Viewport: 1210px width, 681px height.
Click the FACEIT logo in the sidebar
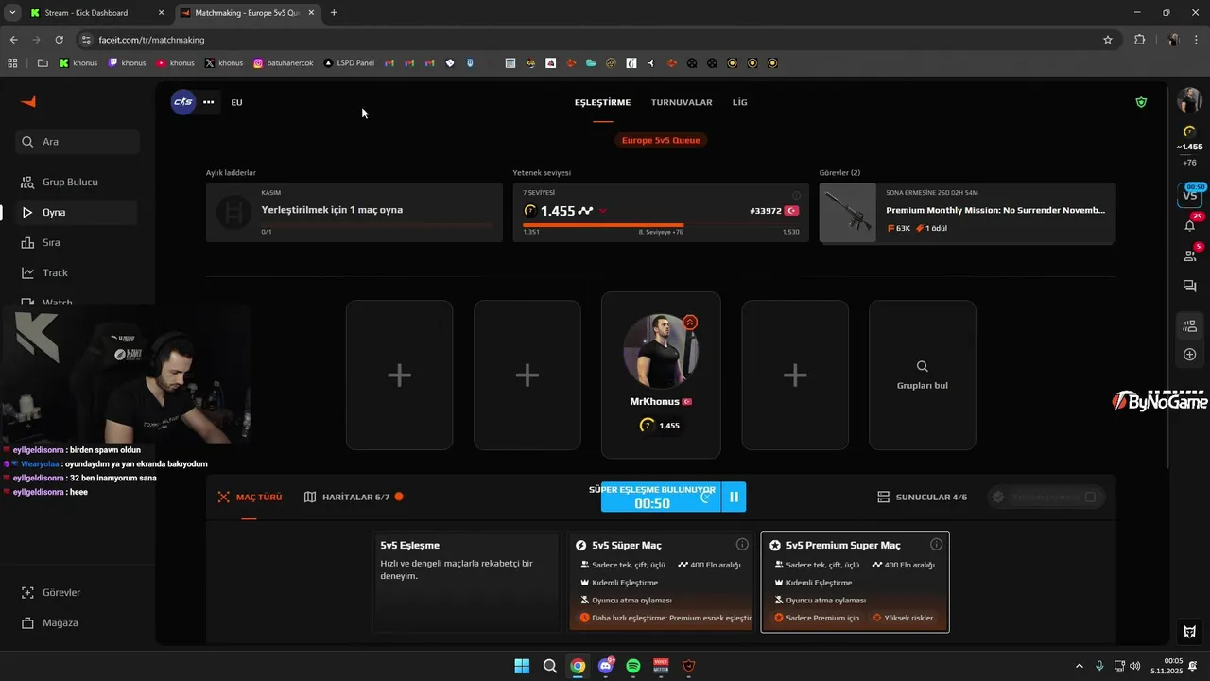coord(28,101)
